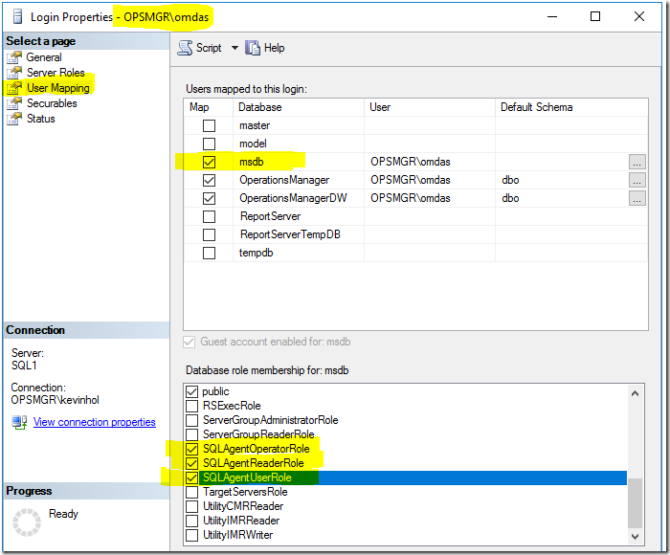This screenshot has width=670, height=555.
Task: Check the model database map checkbox
Action: [x=209, y=144]
